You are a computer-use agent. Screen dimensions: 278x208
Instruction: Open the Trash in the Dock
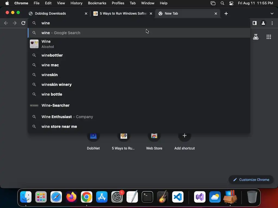coord(252,197)
